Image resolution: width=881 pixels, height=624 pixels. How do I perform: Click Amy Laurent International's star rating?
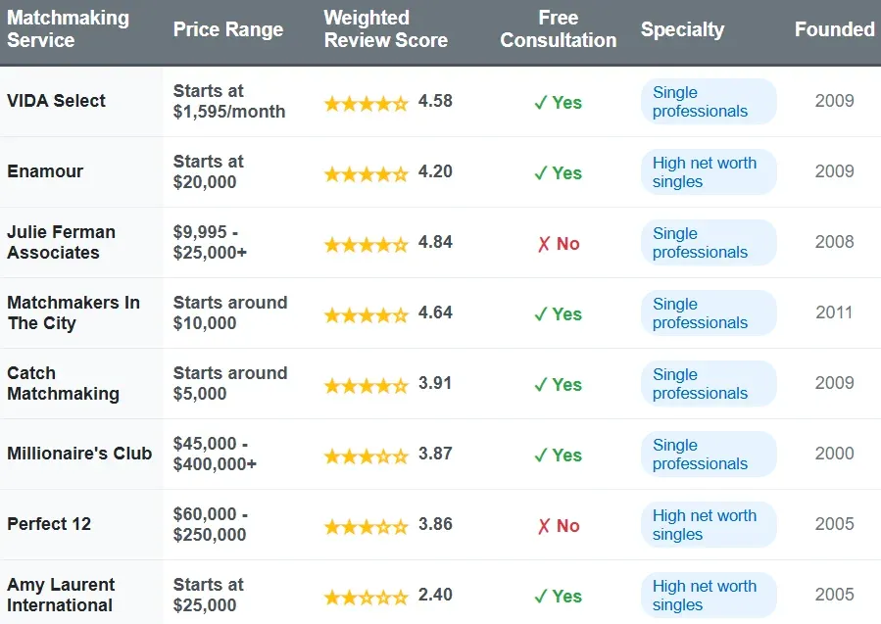366,597
